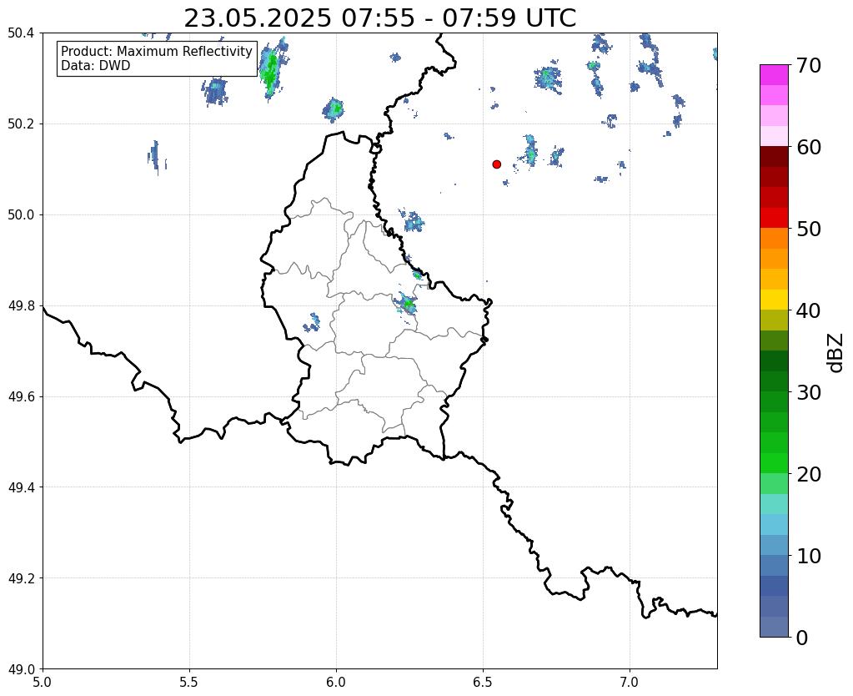Click the 10 tick label on colorbar
The image size is (853, 696).
pos(809,556)
